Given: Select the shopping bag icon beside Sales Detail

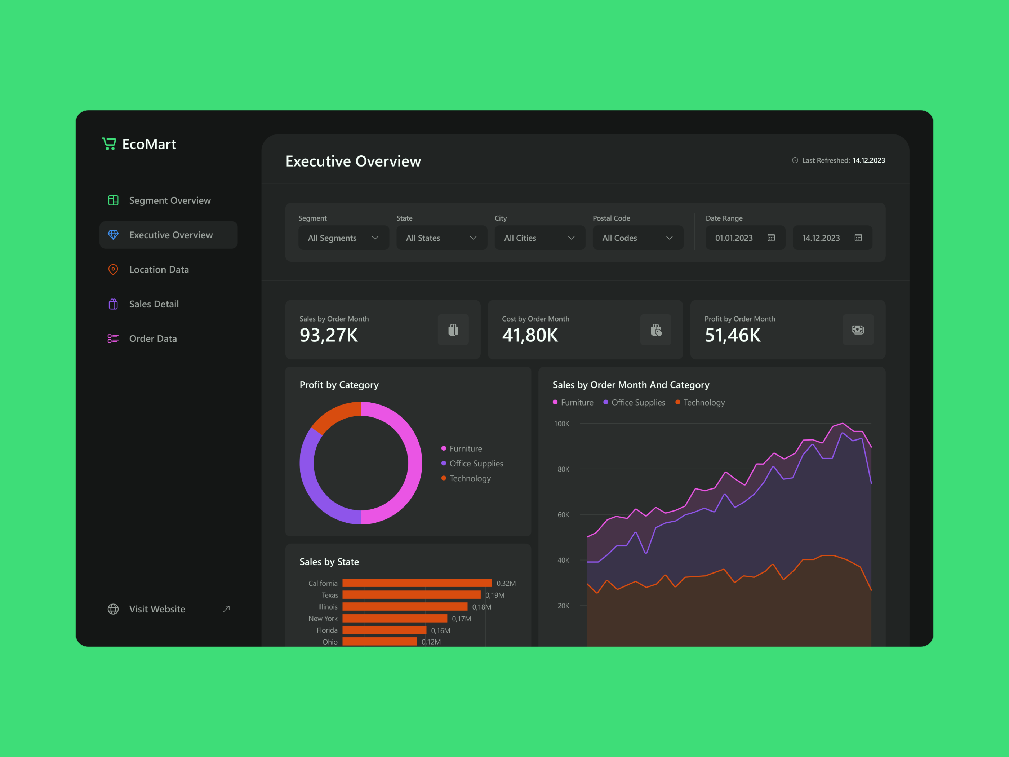Looking at the screenshot, I should pyautogui.click(x=113, y=304).
